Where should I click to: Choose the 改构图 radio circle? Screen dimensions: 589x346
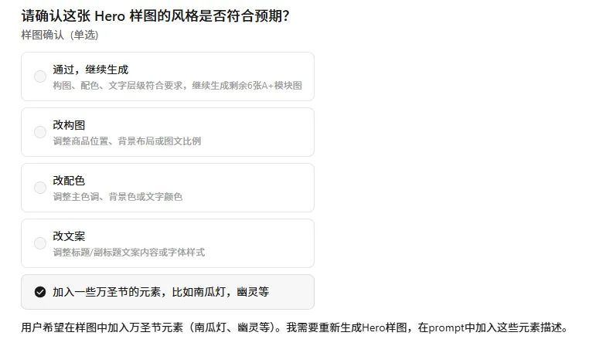[40, 132]
